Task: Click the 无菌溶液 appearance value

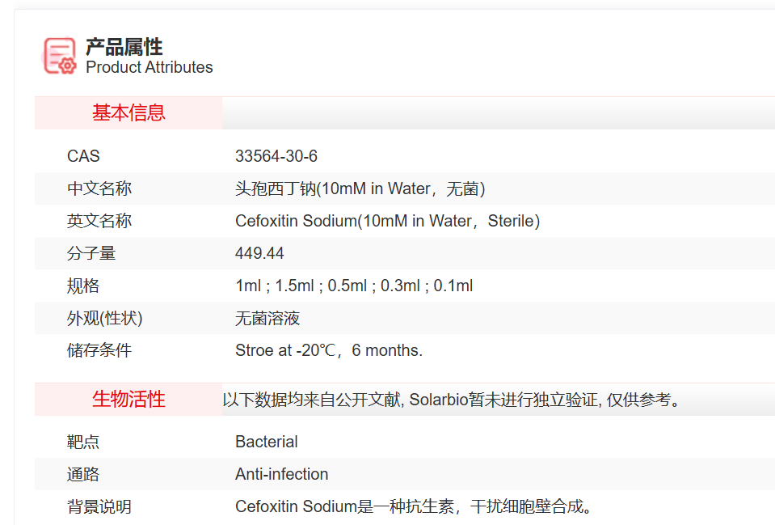Action: (267, 318)
